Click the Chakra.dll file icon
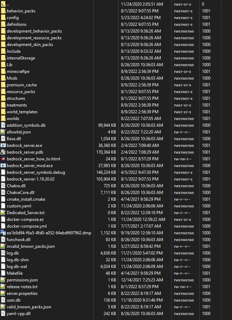232x320 pixels. pyautogui.click(x=3, y=186)
